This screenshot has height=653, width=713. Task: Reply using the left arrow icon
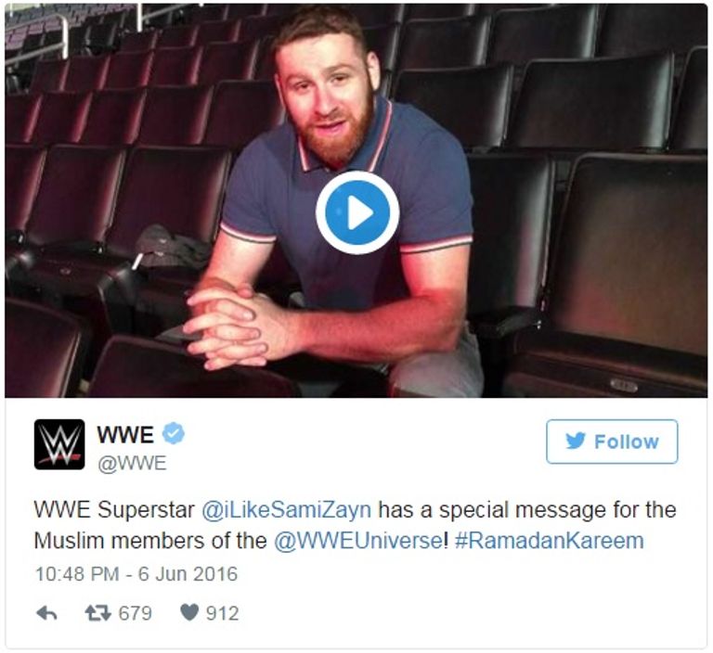46,613
